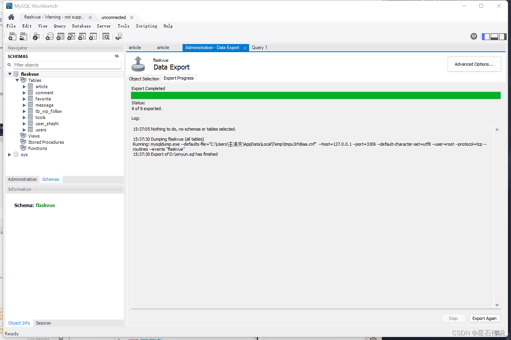Open the Edit menu
This screenshot has height=340, width=511.
[27, 26]
